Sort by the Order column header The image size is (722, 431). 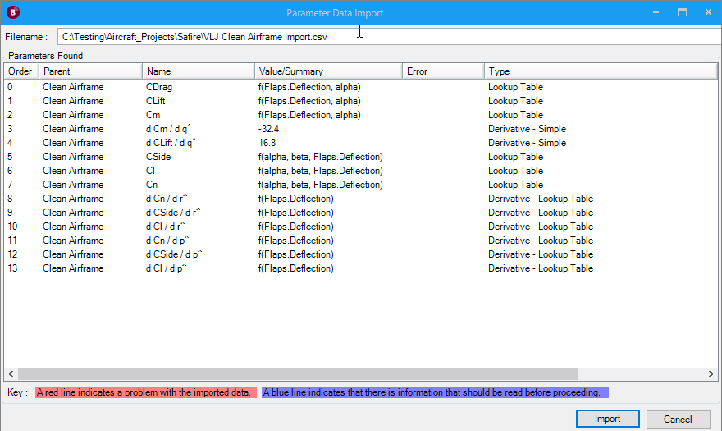[x=21, y=71]
